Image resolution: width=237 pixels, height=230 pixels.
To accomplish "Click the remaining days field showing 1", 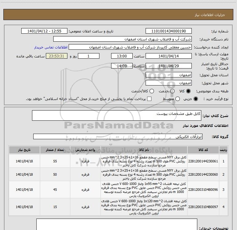I will coord(89,56).
